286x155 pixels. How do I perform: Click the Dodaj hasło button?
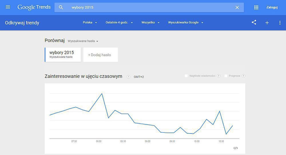(x=100, y=55)
